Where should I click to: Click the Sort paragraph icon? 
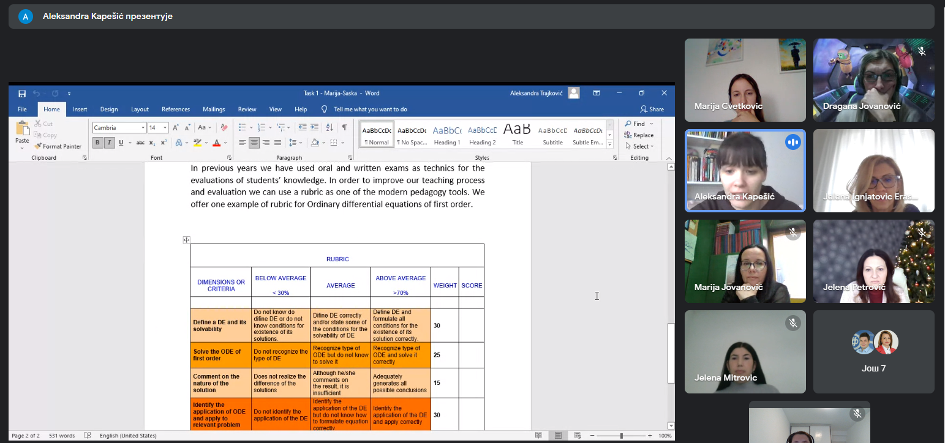(x=329, y=128)
